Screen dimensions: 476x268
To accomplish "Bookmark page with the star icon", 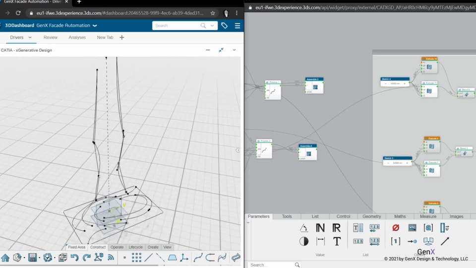I will click(213, 13).
